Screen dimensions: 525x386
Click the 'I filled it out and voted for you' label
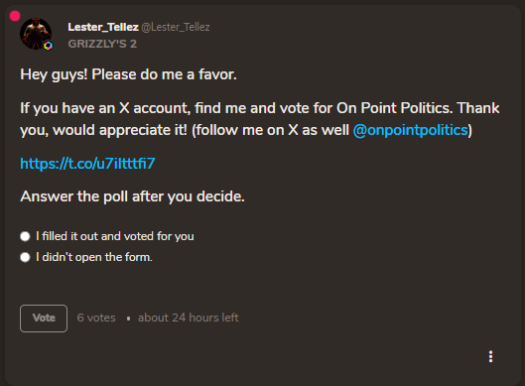[x=115, y=236]
